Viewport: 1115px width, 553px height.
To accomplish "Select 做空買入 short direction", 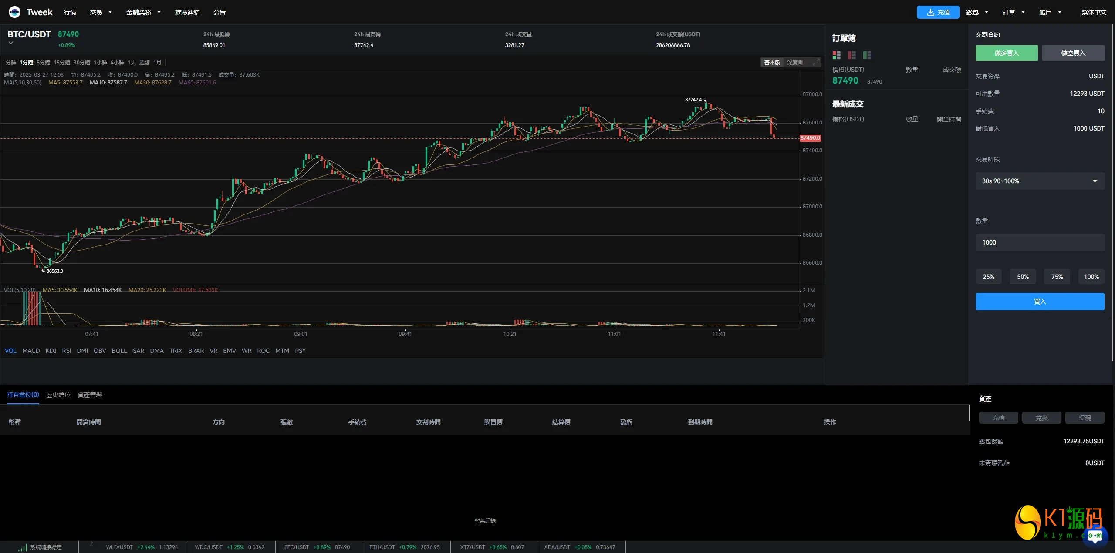I will [x=1073, y=53].
